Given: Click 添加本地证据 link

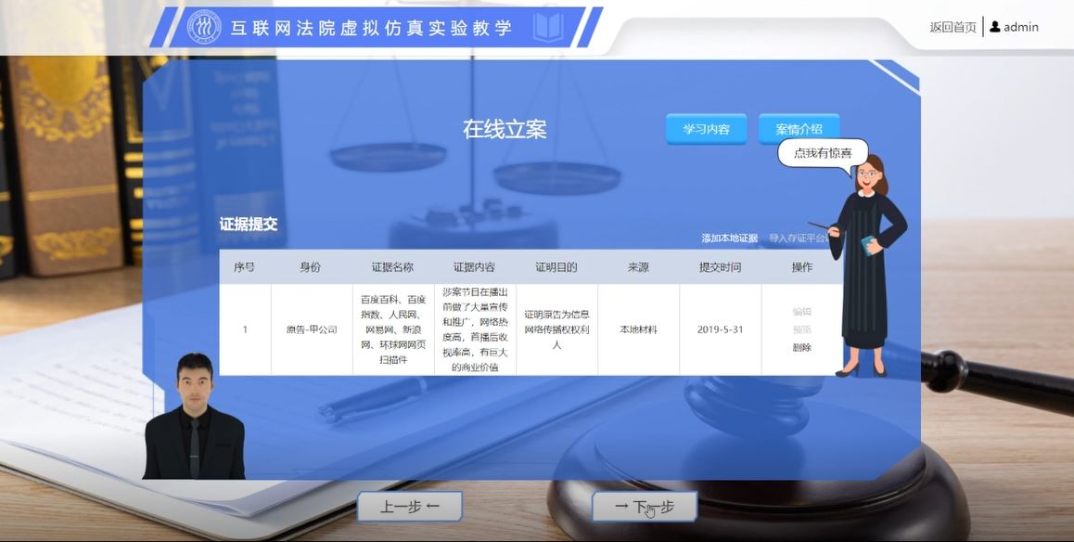Looking at the screenshot, I should pyautogui.click(x=730, y=238).
